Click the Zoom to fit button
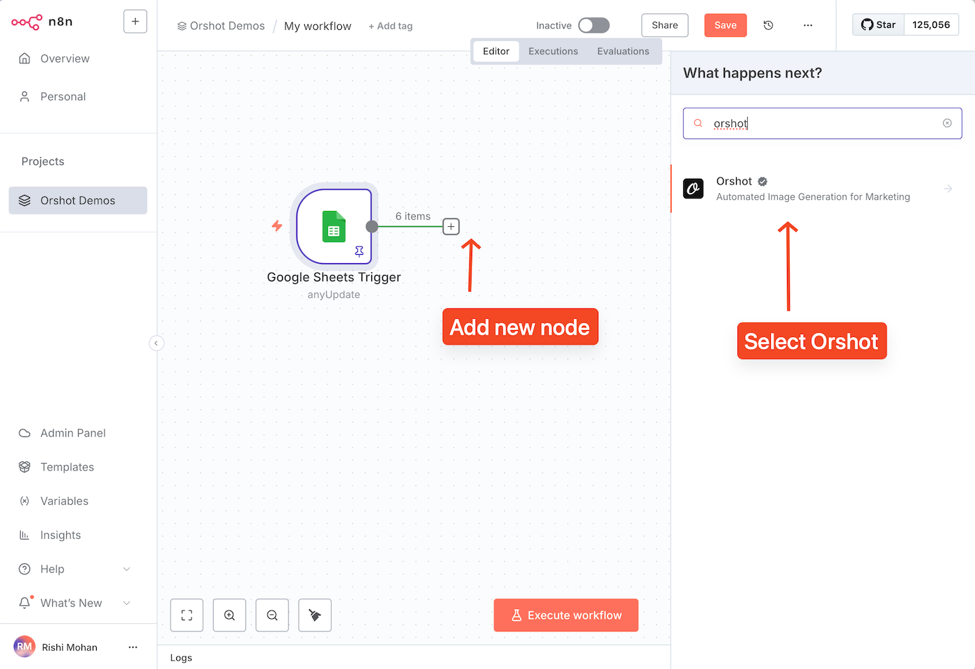 pos(187,615)
